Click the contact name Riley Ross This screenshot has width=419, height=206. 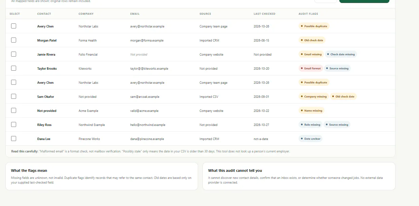pyautogui.click(x=44, y=125)
